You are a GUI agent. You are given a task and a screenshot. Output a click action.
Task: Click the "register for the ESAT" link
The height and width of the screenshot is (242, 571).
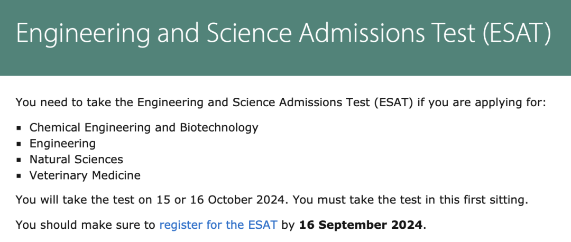[218, 225]
